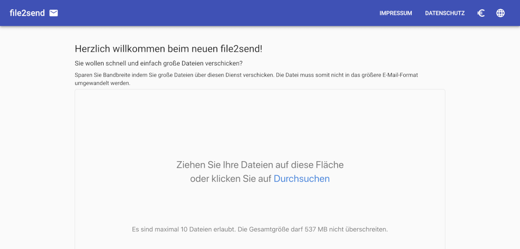Open the language globe icon
520x249 pixels.
coord(500,13)
